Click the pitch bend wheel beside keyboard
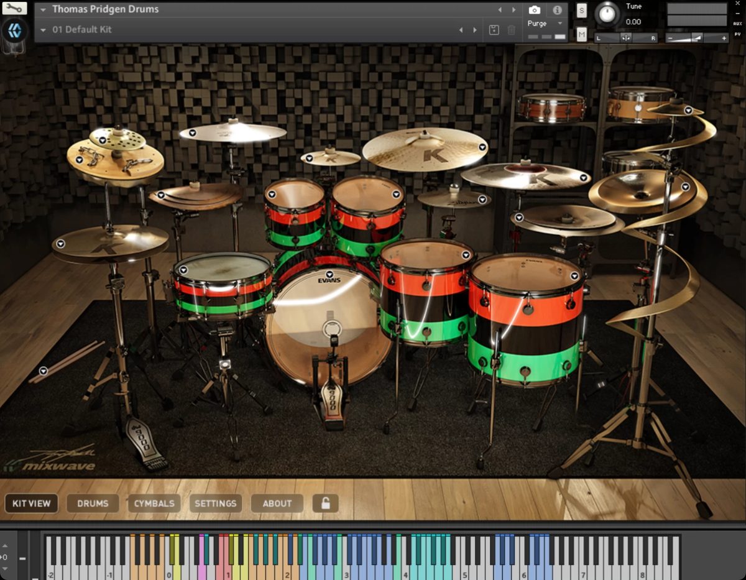This screenshot has height=580, width=746. 23,556
